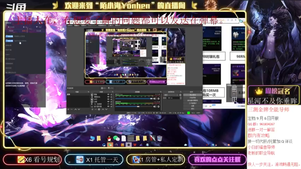Select the VLC 视频源 source row
The height and width of the screenshot is (169, 301).
pos(102,104)
